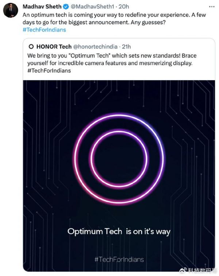The height and width of the screenshot is (276, 219).
Task: Click #TechForIndians in the quoted tweet text
Action: pyautogui.click(x=49, y=70)
